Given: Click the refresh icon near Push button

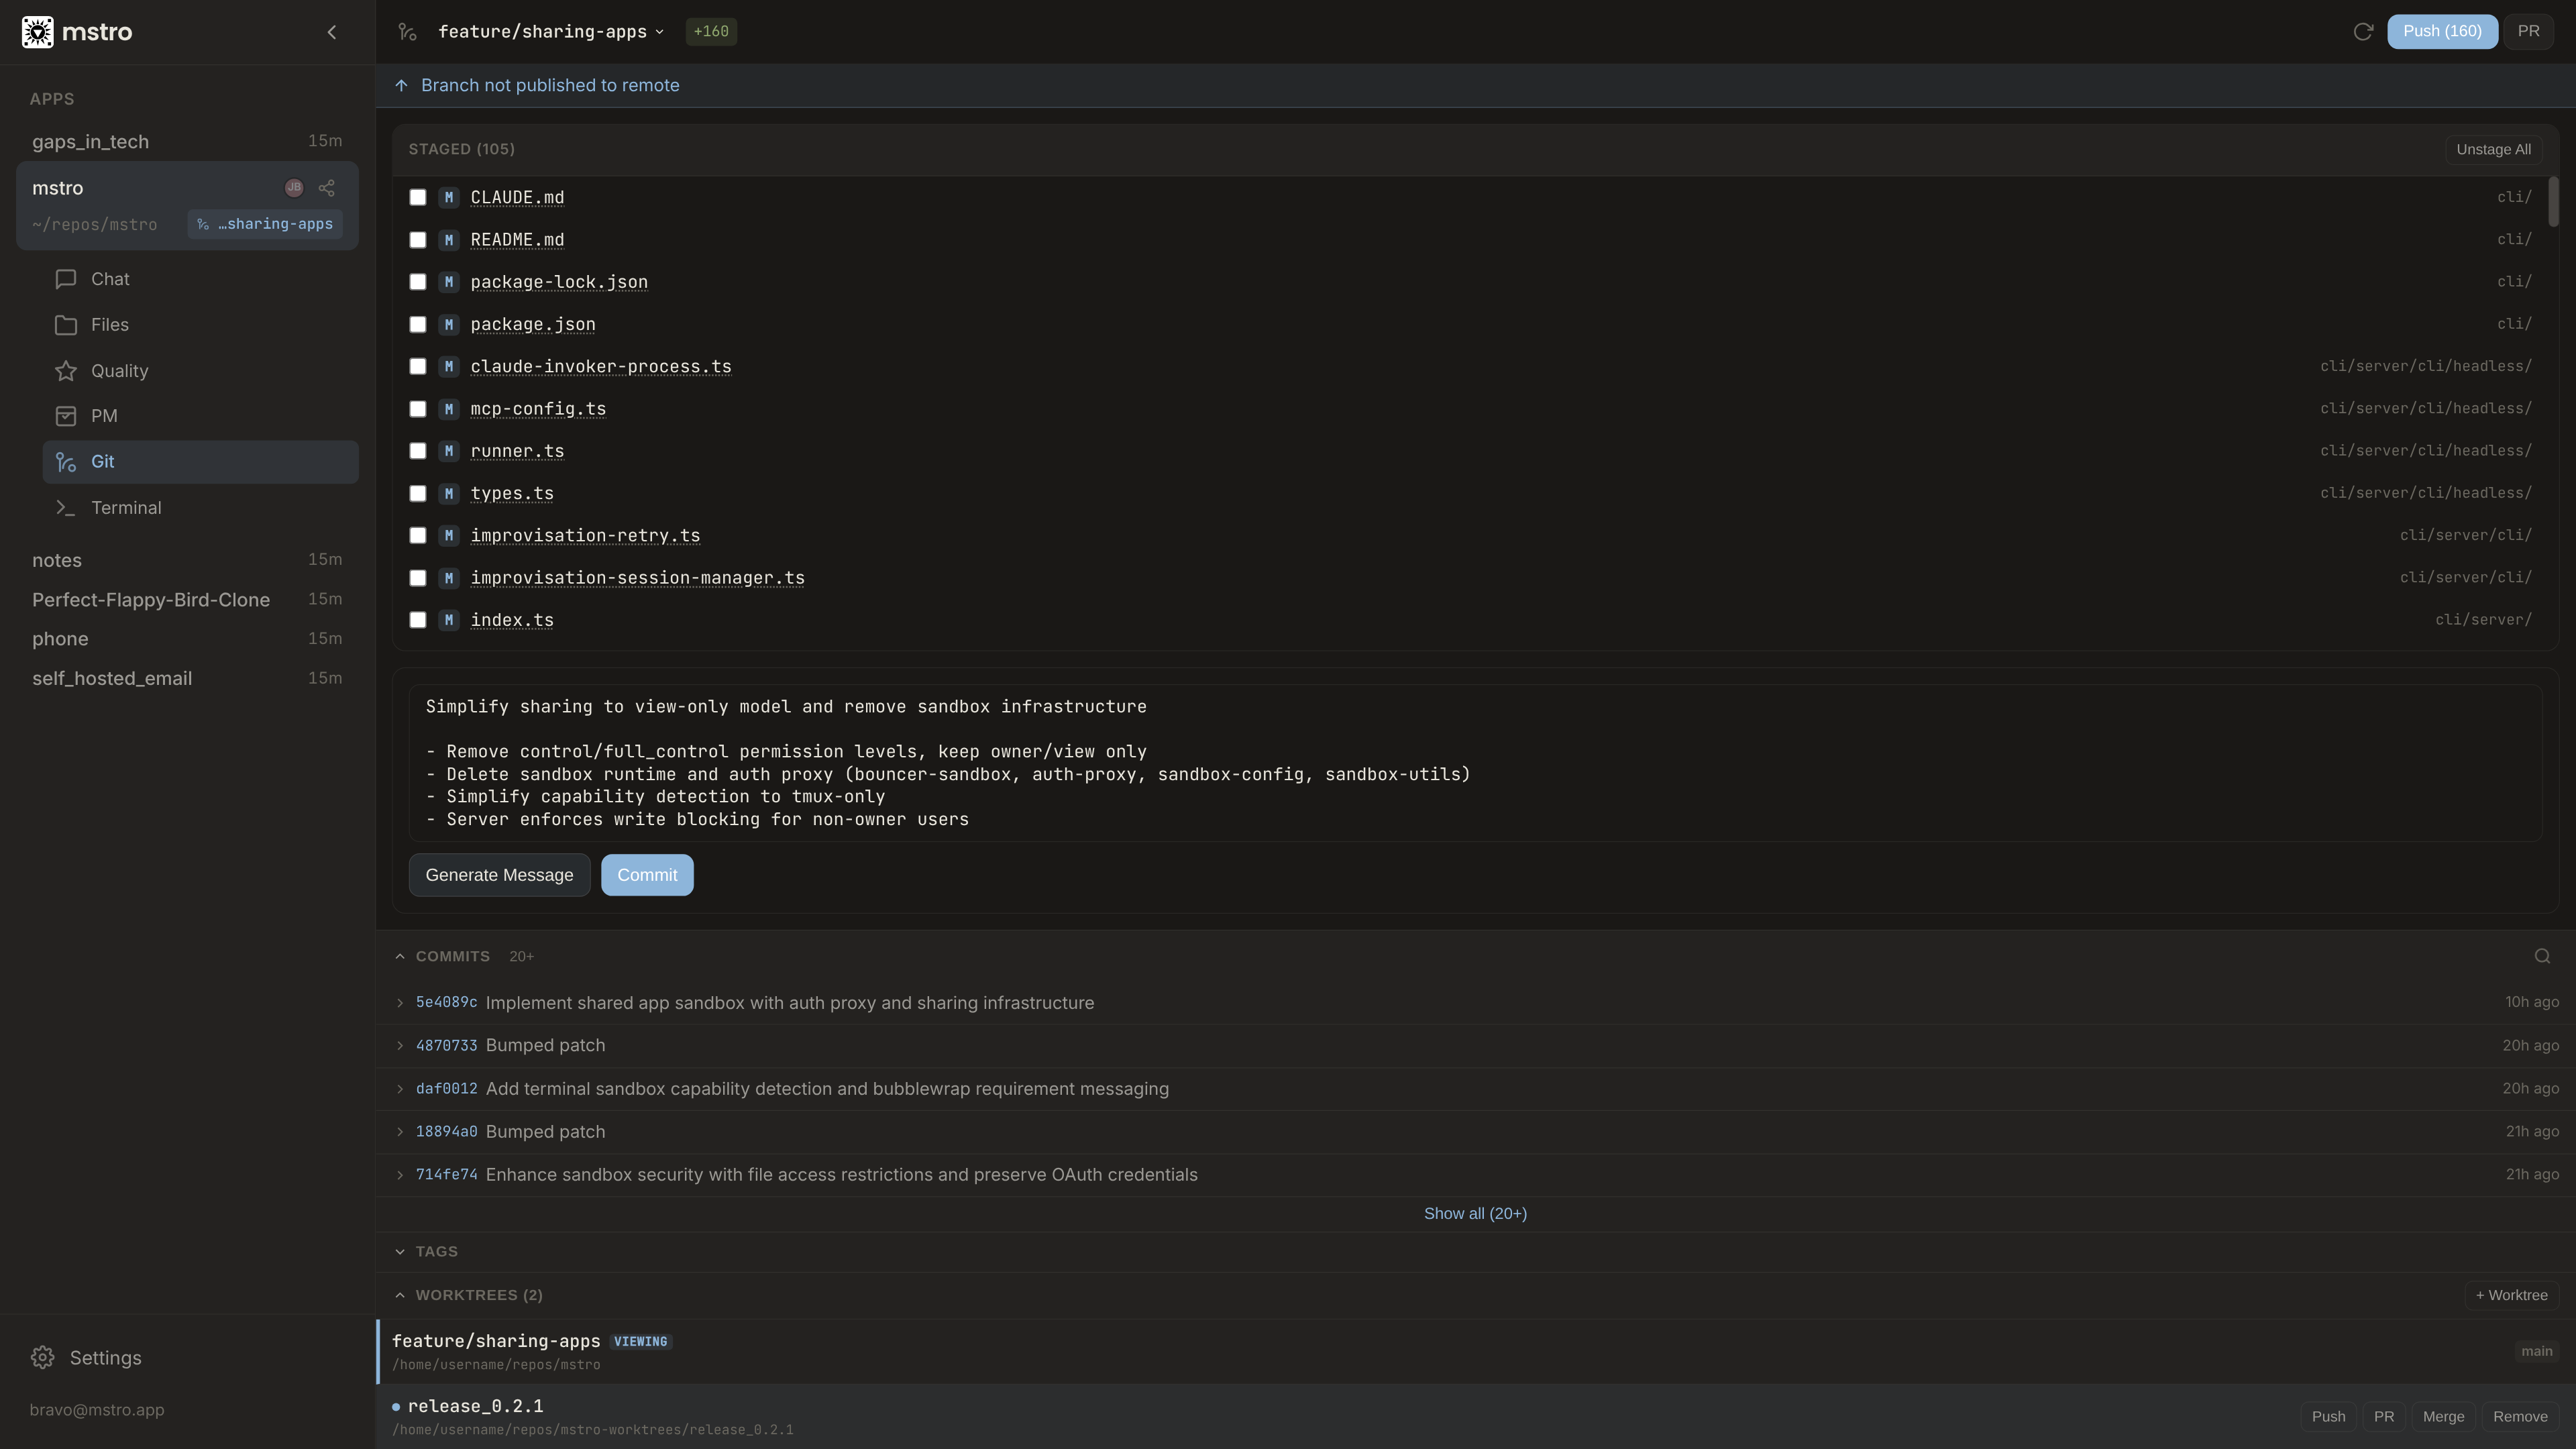Looking at the screenshot, I should coord(2362,32).
